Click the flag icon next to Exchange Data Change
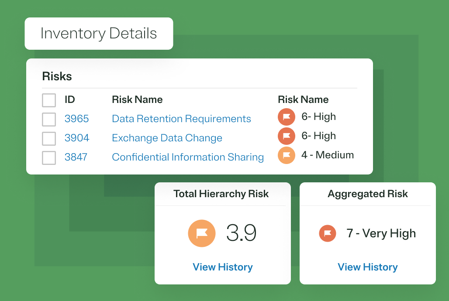This screenshot has width=449, height=301. click(x=287, y=136)
